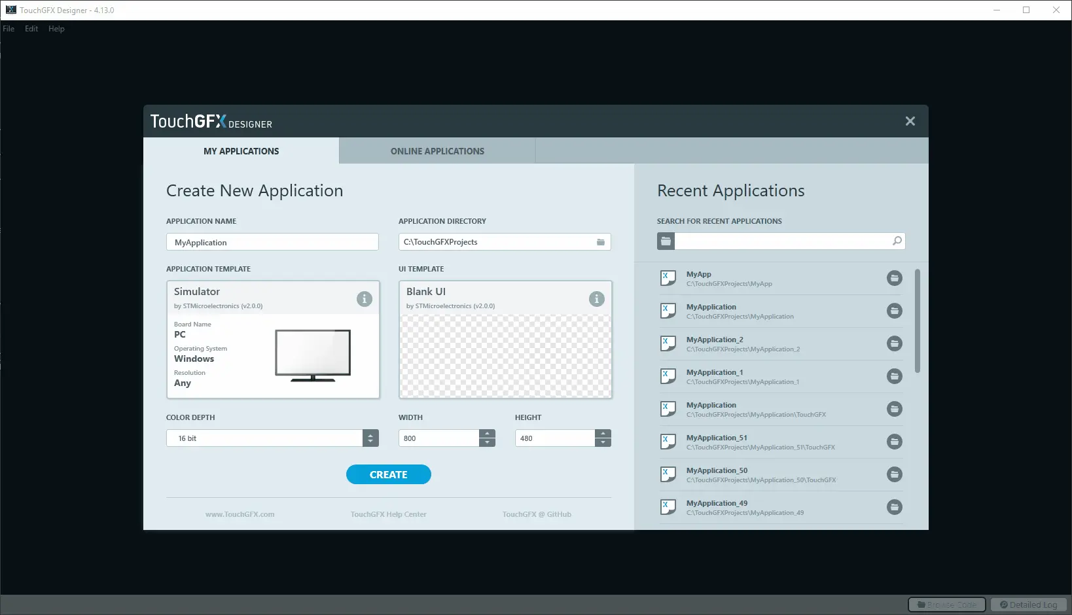Increase the Height value
Viewport: 1072px width, 615px height.
tap(603, 434)
